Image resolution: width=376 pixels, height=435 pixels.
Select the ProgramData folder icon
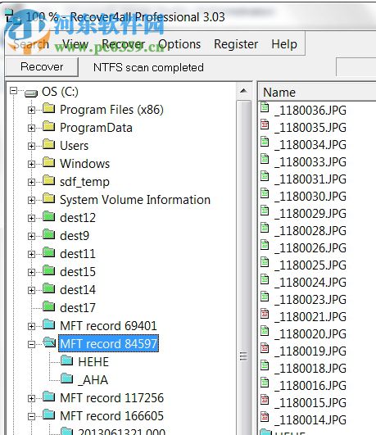[x=49, y=126]
